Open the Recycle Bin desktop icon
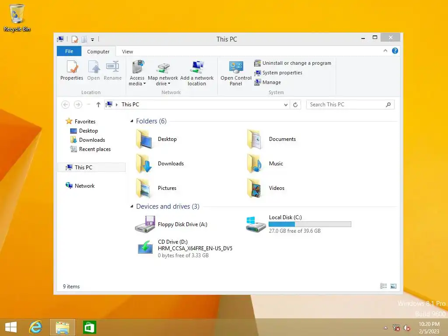Screen dimensions: 448x336 17,17
